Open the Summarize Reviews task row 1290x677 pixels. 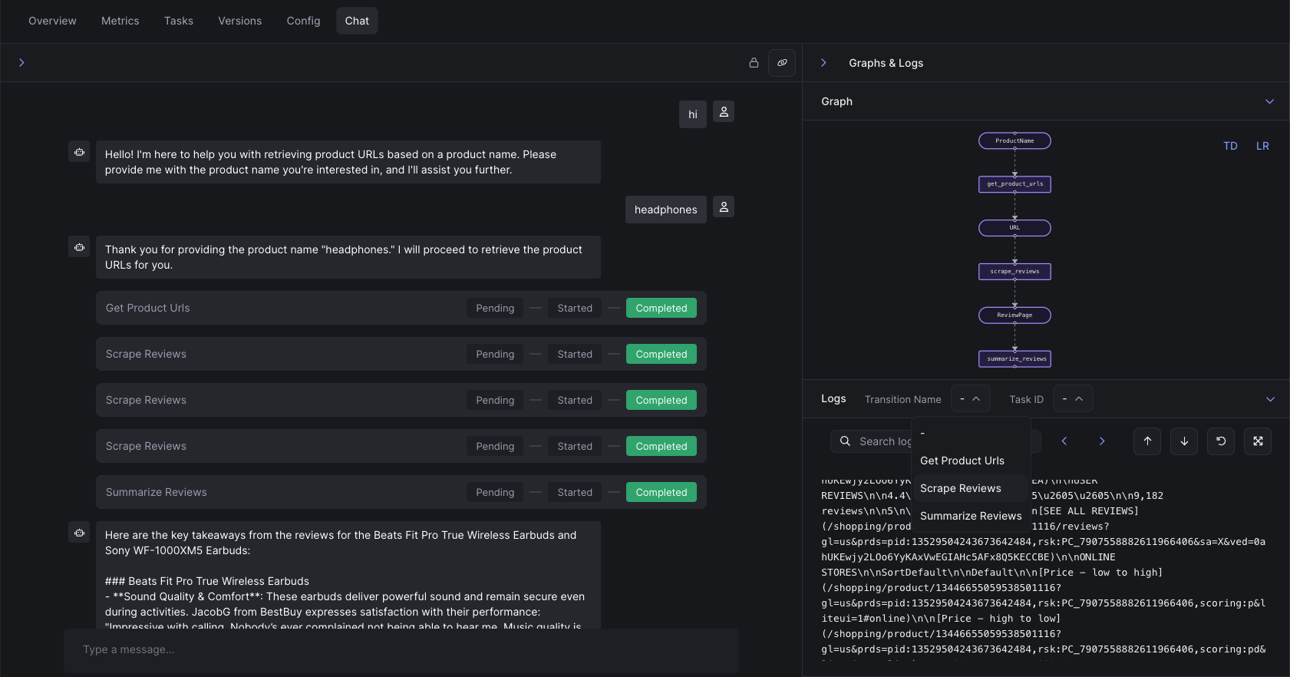(x=401, y=492)
